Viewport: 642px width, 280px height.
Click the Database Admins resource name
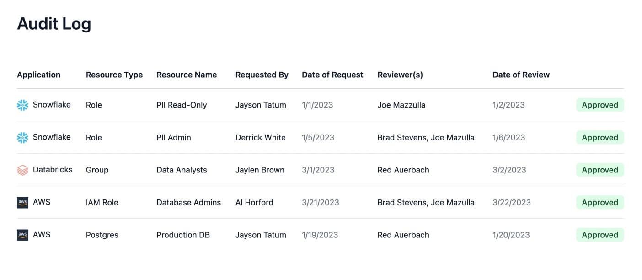click(188, 203)
